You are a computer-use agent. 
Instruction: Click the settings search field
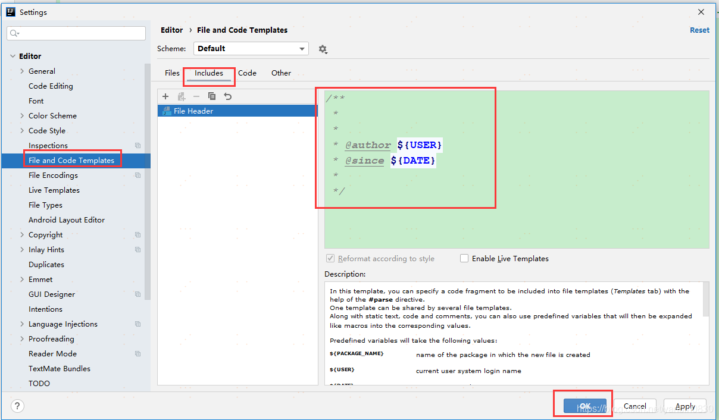(x=76, y=33)
